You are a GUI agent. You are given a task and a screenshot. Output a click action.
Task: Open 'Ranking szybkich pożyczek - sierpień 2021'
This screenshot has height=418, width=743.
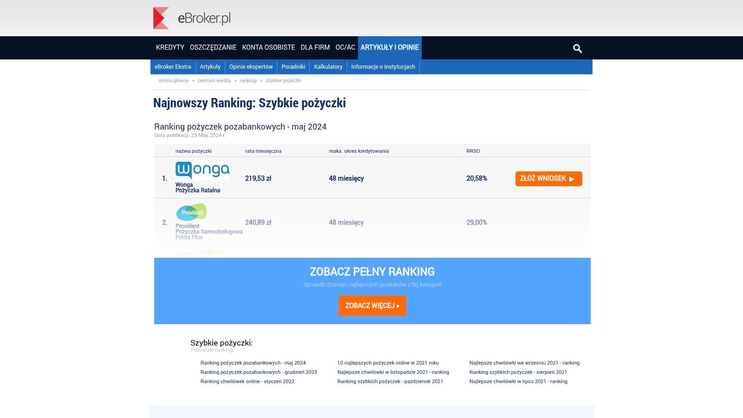pos(518,372)
